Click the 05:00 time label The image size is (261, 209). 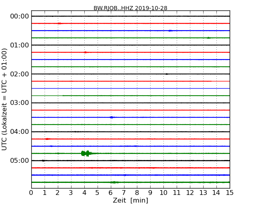pyautogui.click(x=20, y=160)
